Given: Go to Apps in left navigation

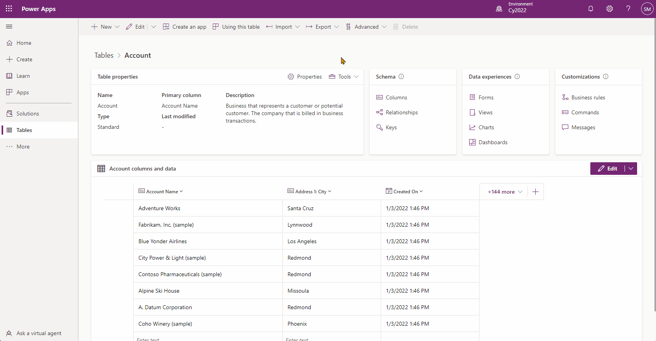Looking at the screenshot, I should (x=22, y=92).
